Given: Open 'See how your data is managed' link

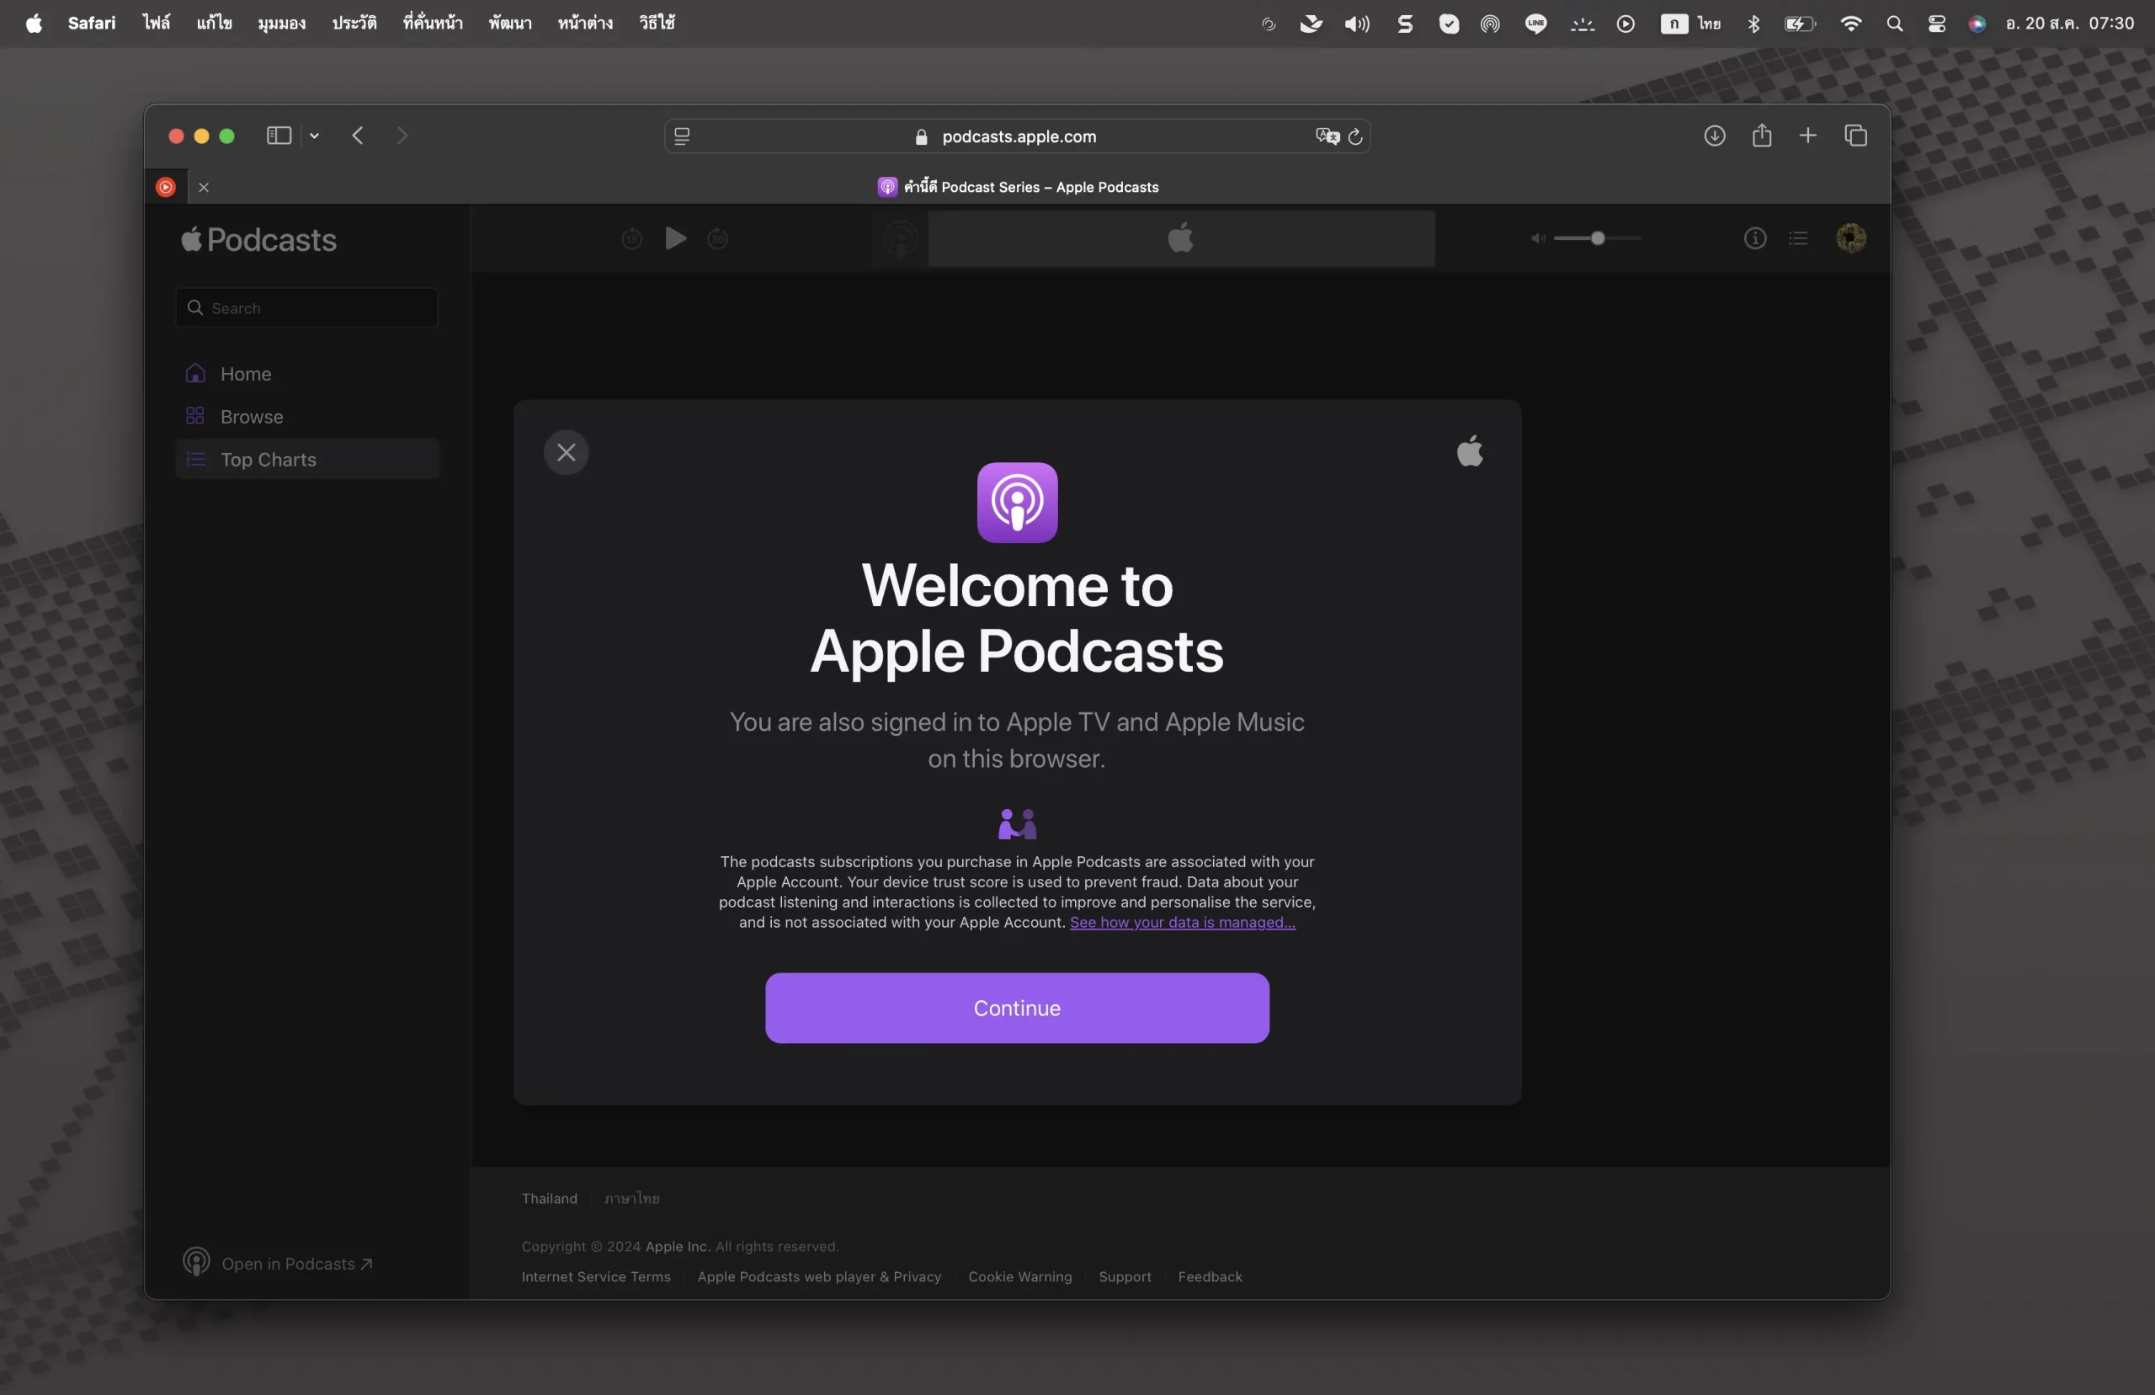Looking at the screenshot, I should click(x=1182, y=922).
